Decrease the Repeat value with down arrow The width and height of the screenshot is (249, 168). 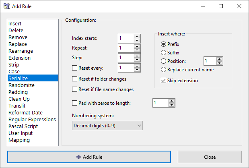137,50
